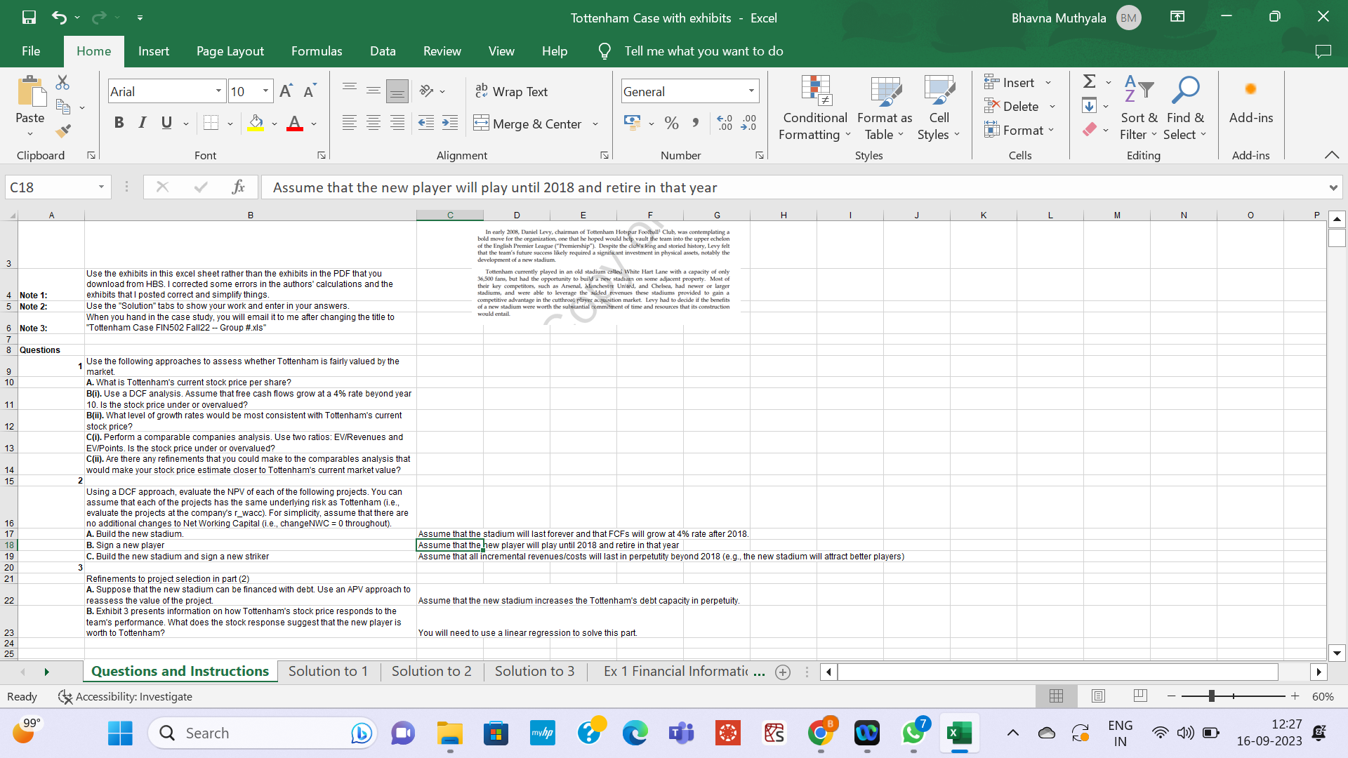Open the font size dropdown
The width and height of the screenshot is (1348, 758).
click(265, 91)
